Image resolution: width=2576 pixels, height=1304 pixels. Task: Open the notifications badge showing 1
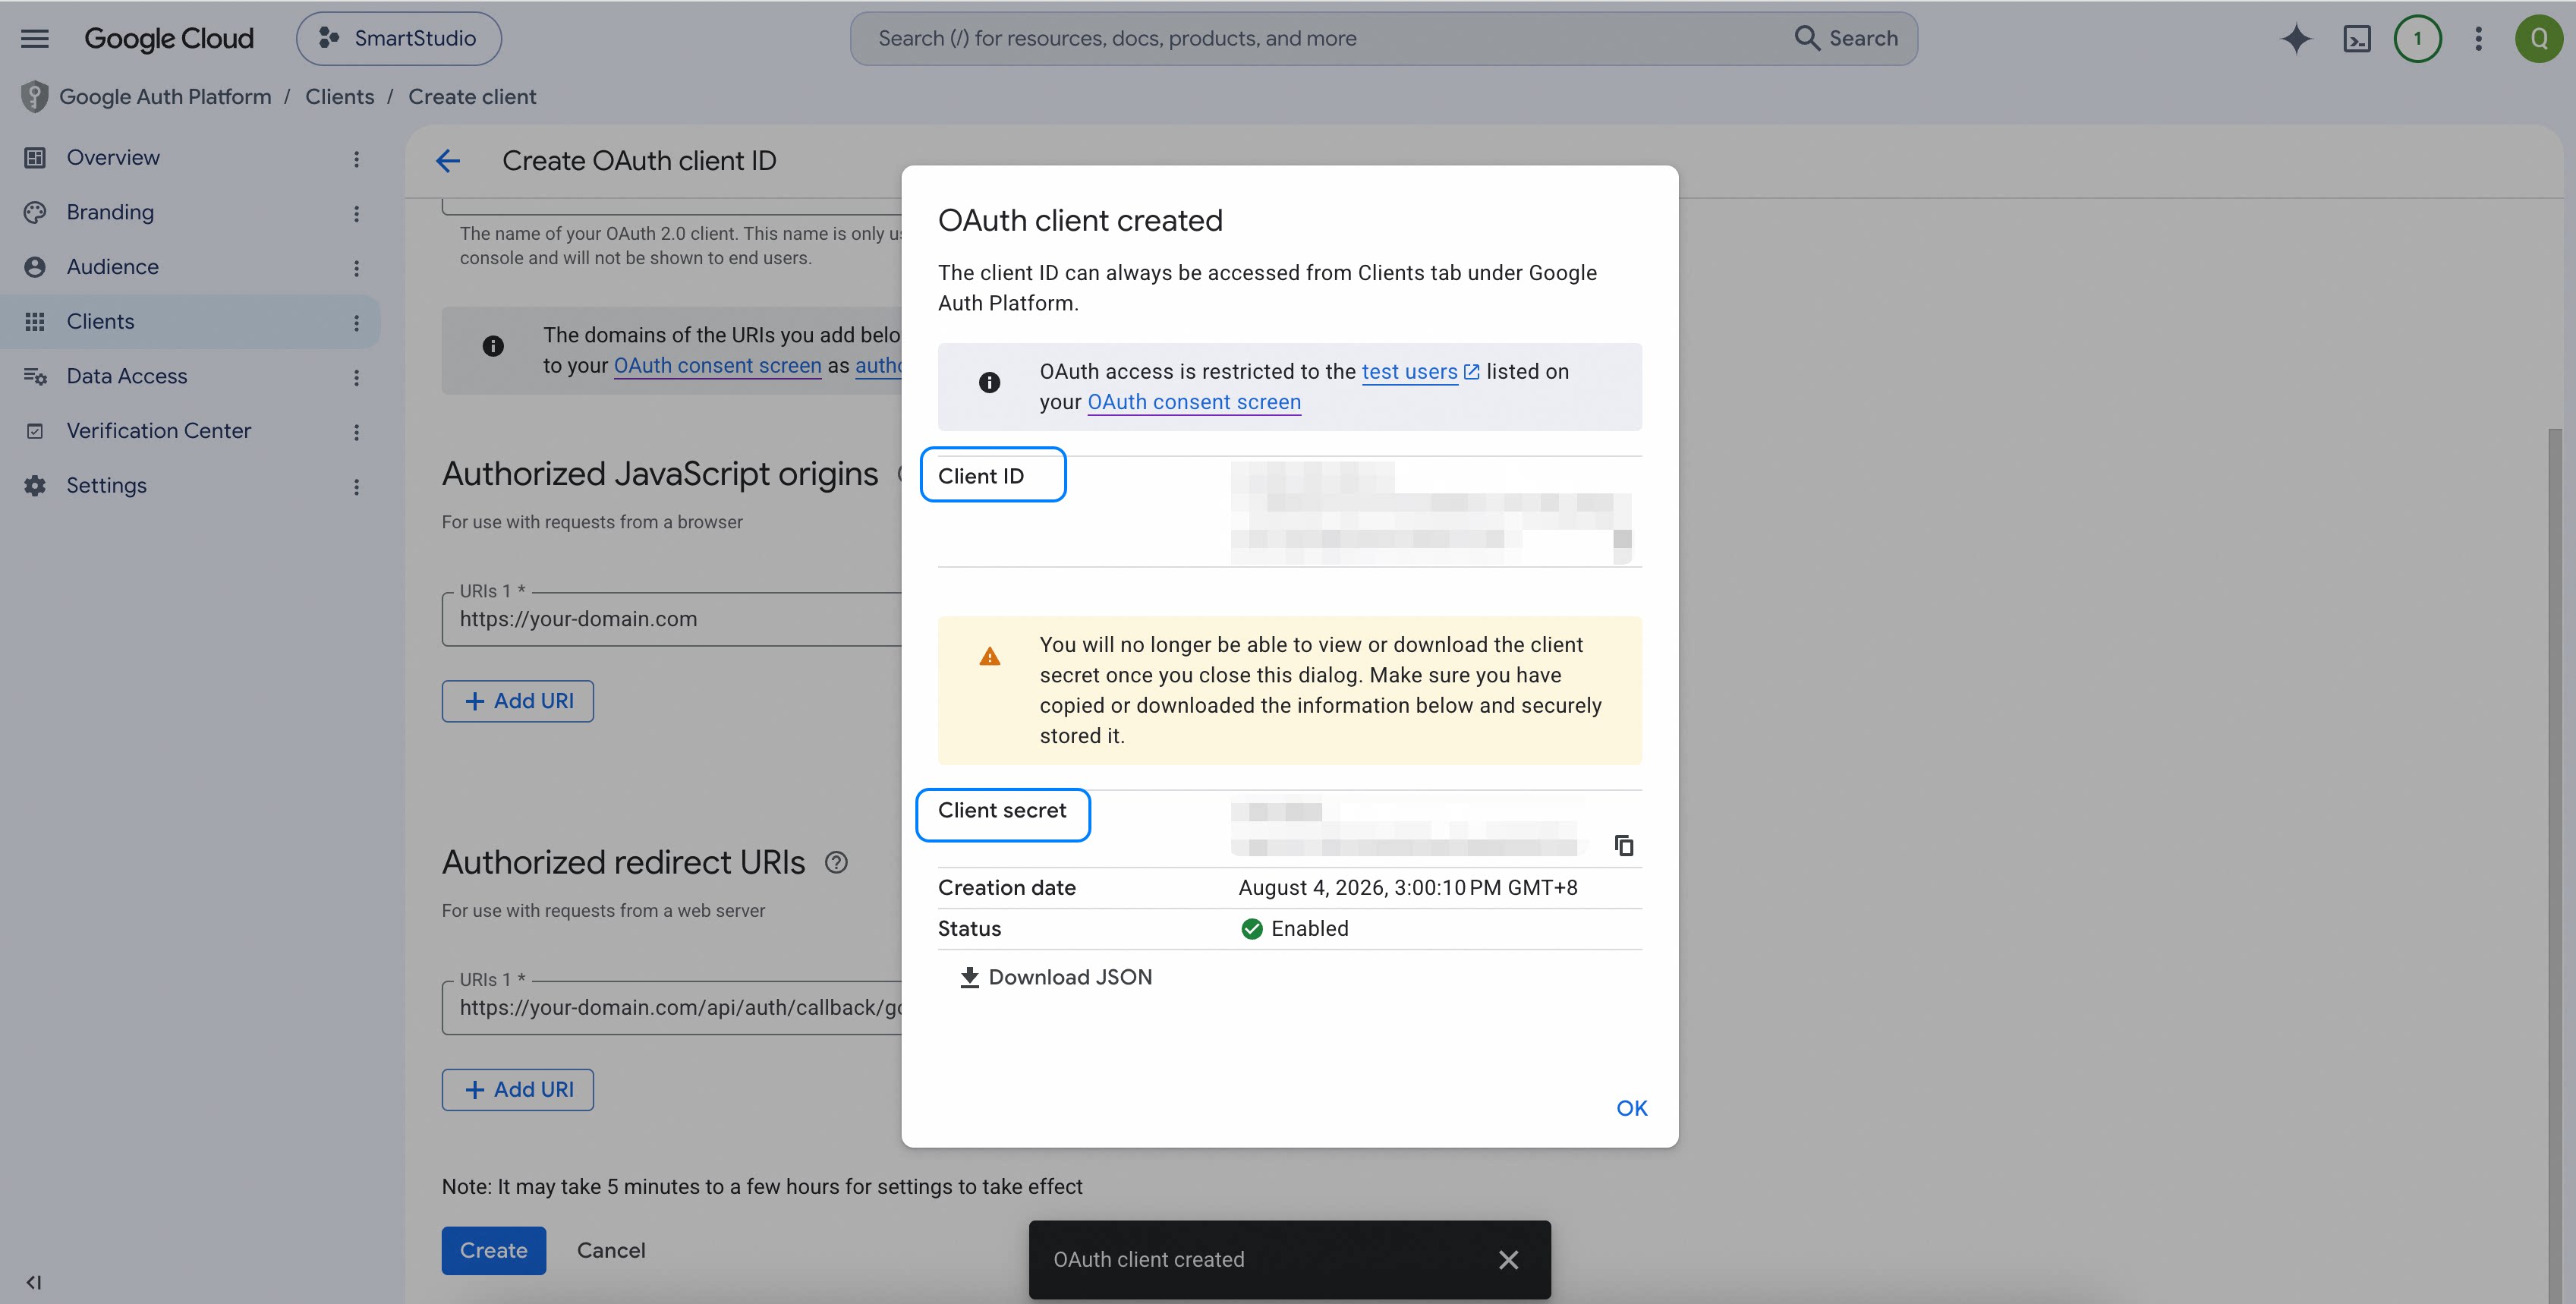pos(2417,38)
